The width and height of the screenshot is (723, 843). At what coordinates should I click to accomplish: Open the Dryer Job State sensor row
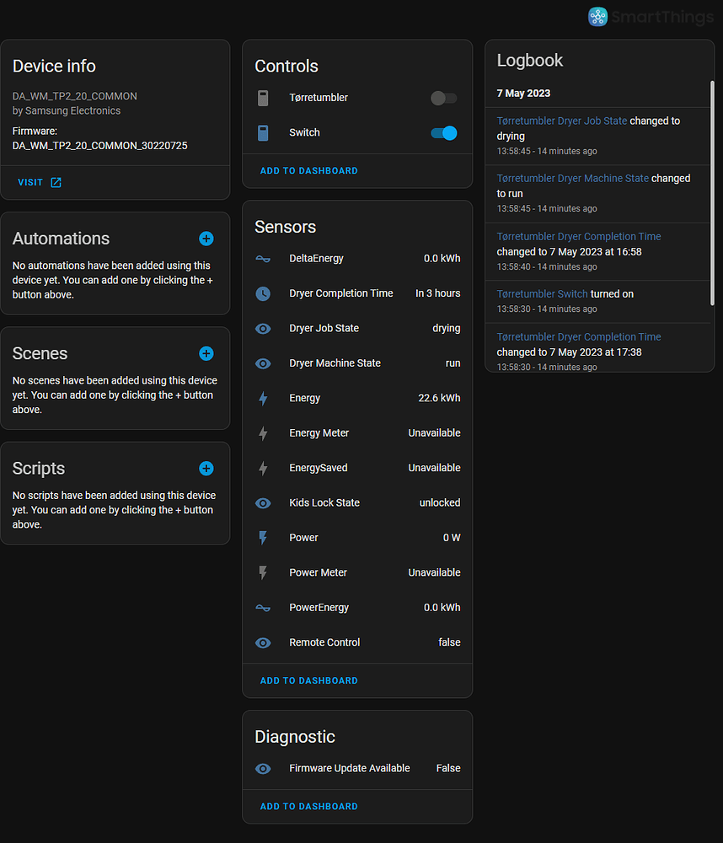[357, 328]
